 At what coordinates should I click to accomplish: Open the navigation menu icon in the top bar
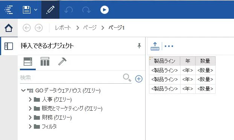[x=9, y=10]
